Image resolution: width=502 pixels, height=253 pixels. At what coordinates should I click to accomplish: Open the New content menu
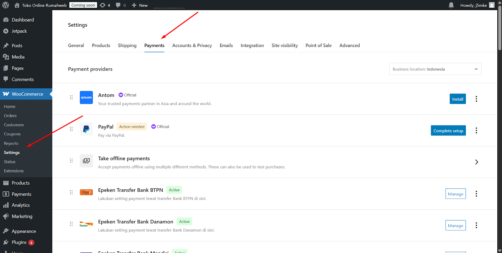[x=140, y=5]
